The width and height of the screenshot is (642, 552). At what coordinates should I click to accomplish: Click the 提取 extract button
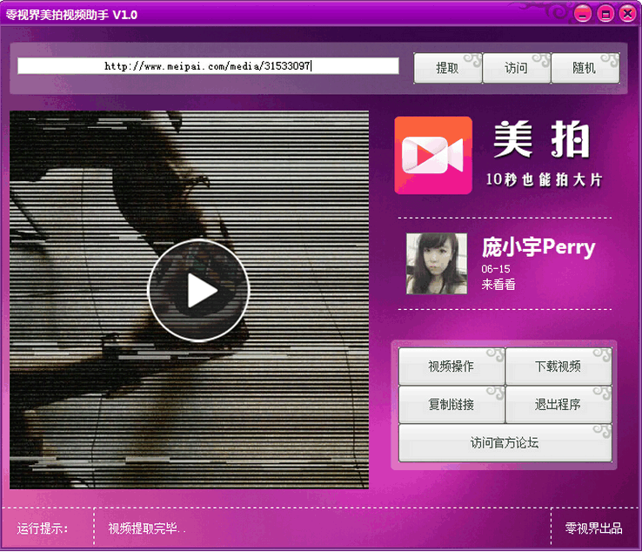coord(448,68)
